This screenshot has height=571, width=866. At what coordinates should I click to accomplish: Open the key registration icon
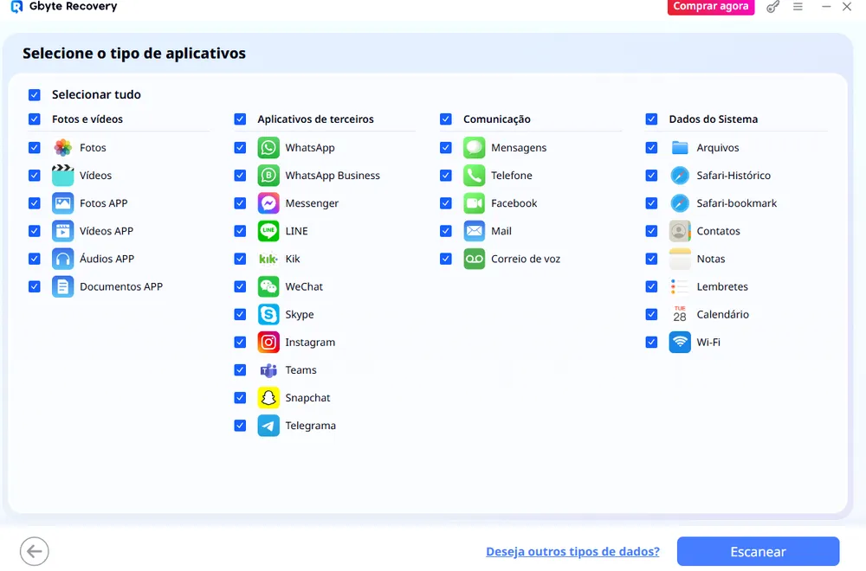tap(773, 7)
